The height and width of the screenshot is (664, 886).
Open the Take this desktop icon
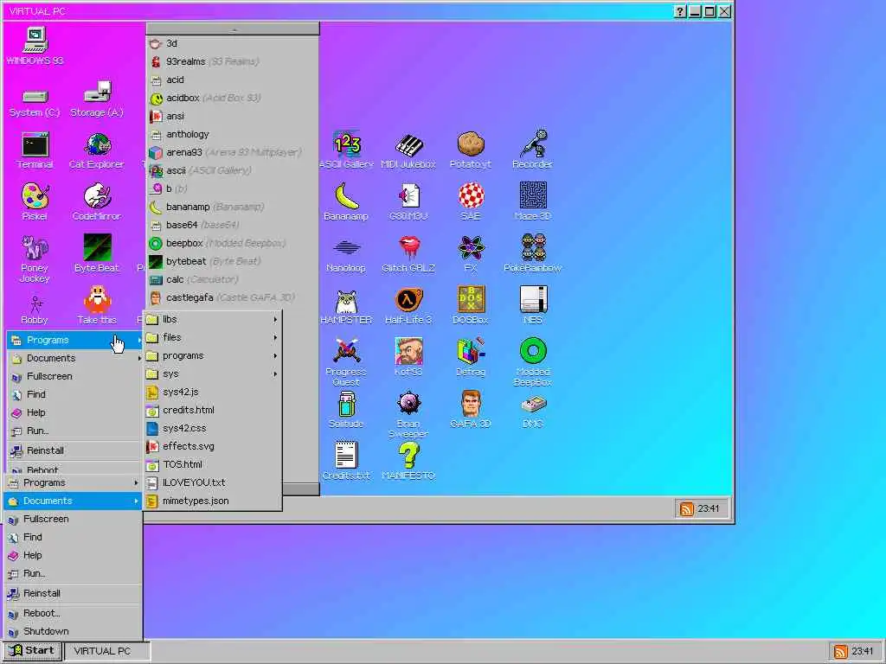[97, 305]
